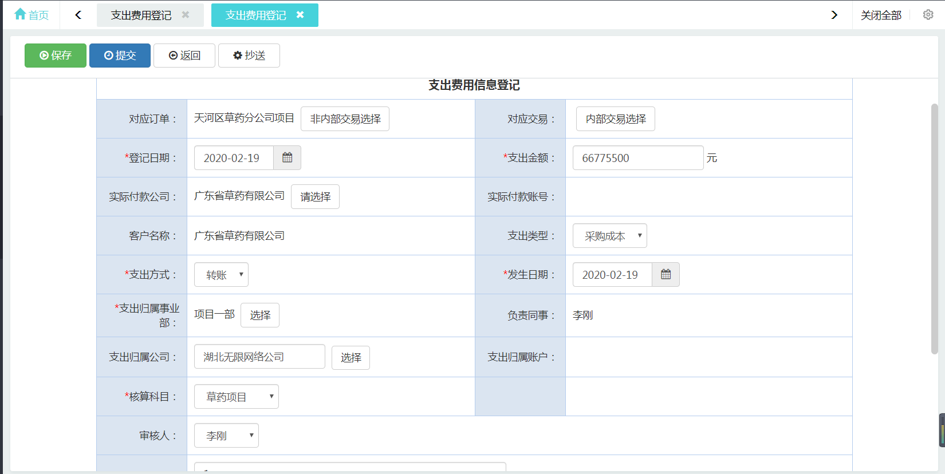
Task: Open the 审核人 dropdown
Action: coord(226,436)
